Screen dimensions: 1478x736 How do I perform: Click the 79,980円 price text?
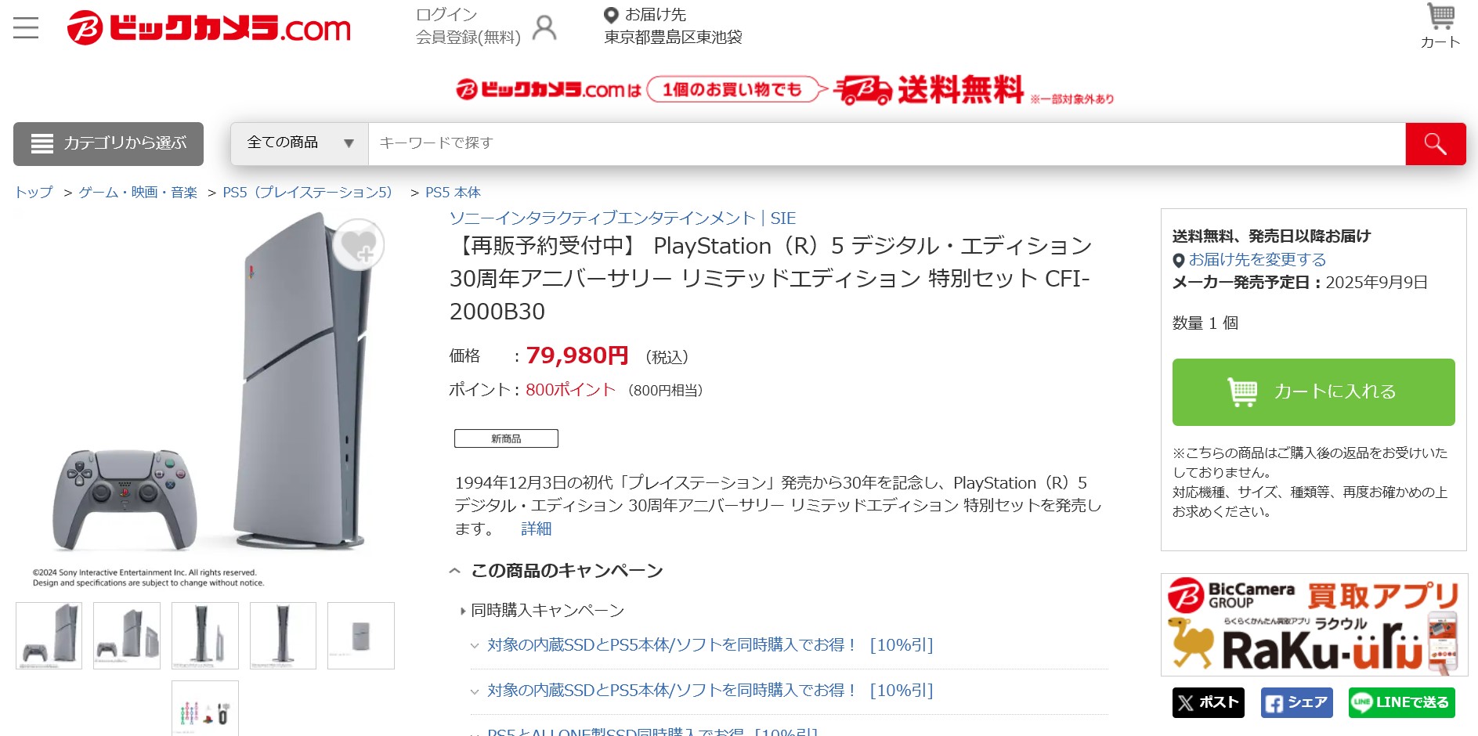pos(577,355)
